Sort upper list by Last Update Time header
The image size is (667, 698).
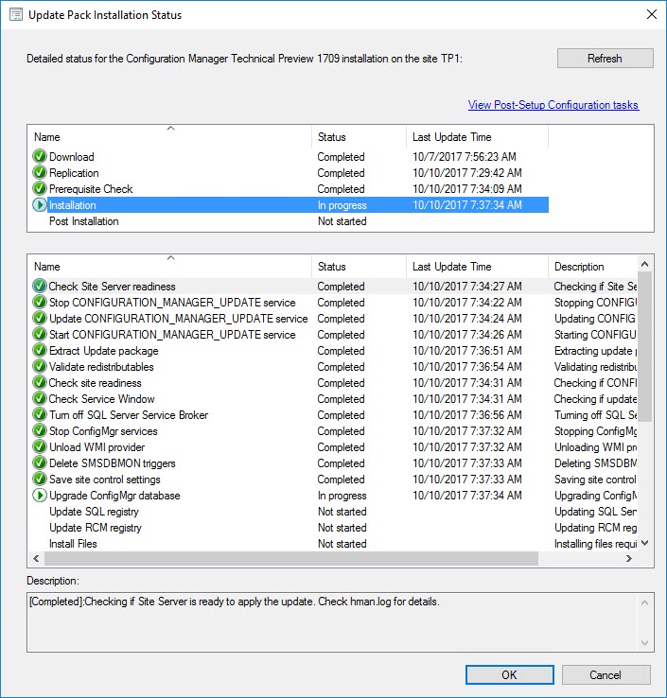[x=478, y=137]
